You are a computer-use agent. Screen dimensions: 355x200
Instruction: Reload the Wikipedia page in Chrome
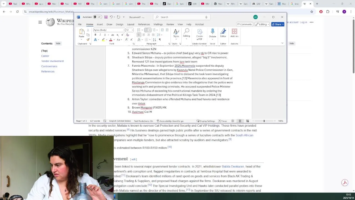tap(17, 12)
